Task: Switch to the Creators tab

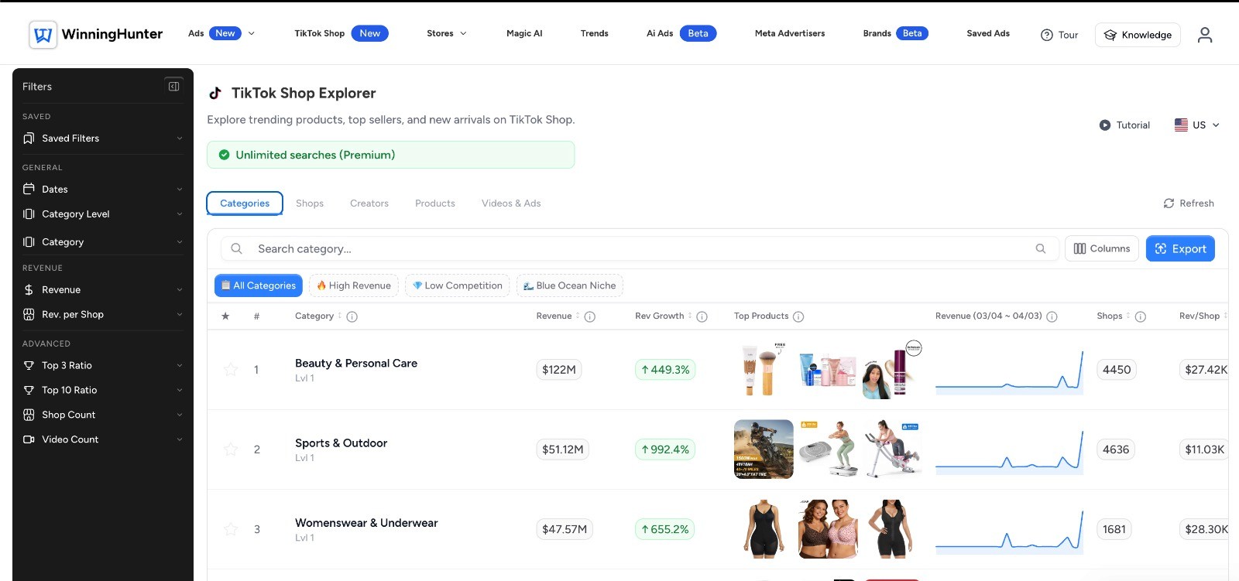Action: point(369,203)
